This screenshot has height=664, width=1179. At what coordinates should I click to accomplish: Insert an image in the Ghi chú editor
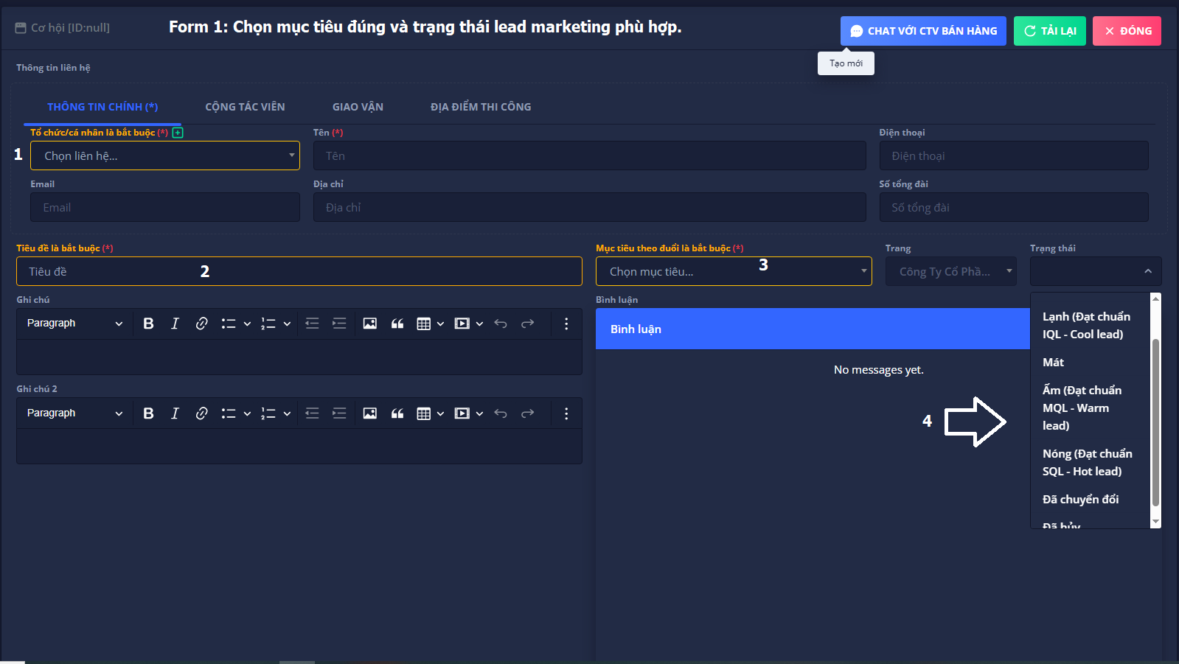point(369,324)
